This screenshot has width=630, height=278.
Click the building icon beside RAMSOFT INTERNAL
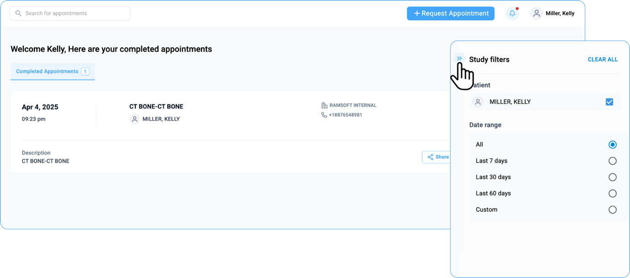[324, 106]
